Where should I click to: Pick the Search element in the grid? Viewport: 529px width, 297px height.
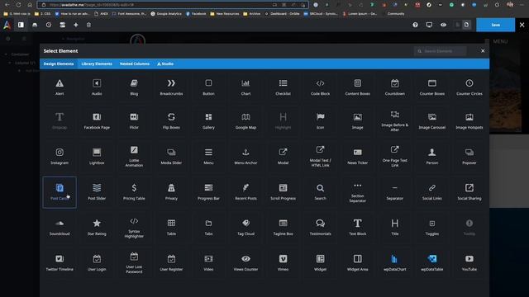click(x=320, y=192)
